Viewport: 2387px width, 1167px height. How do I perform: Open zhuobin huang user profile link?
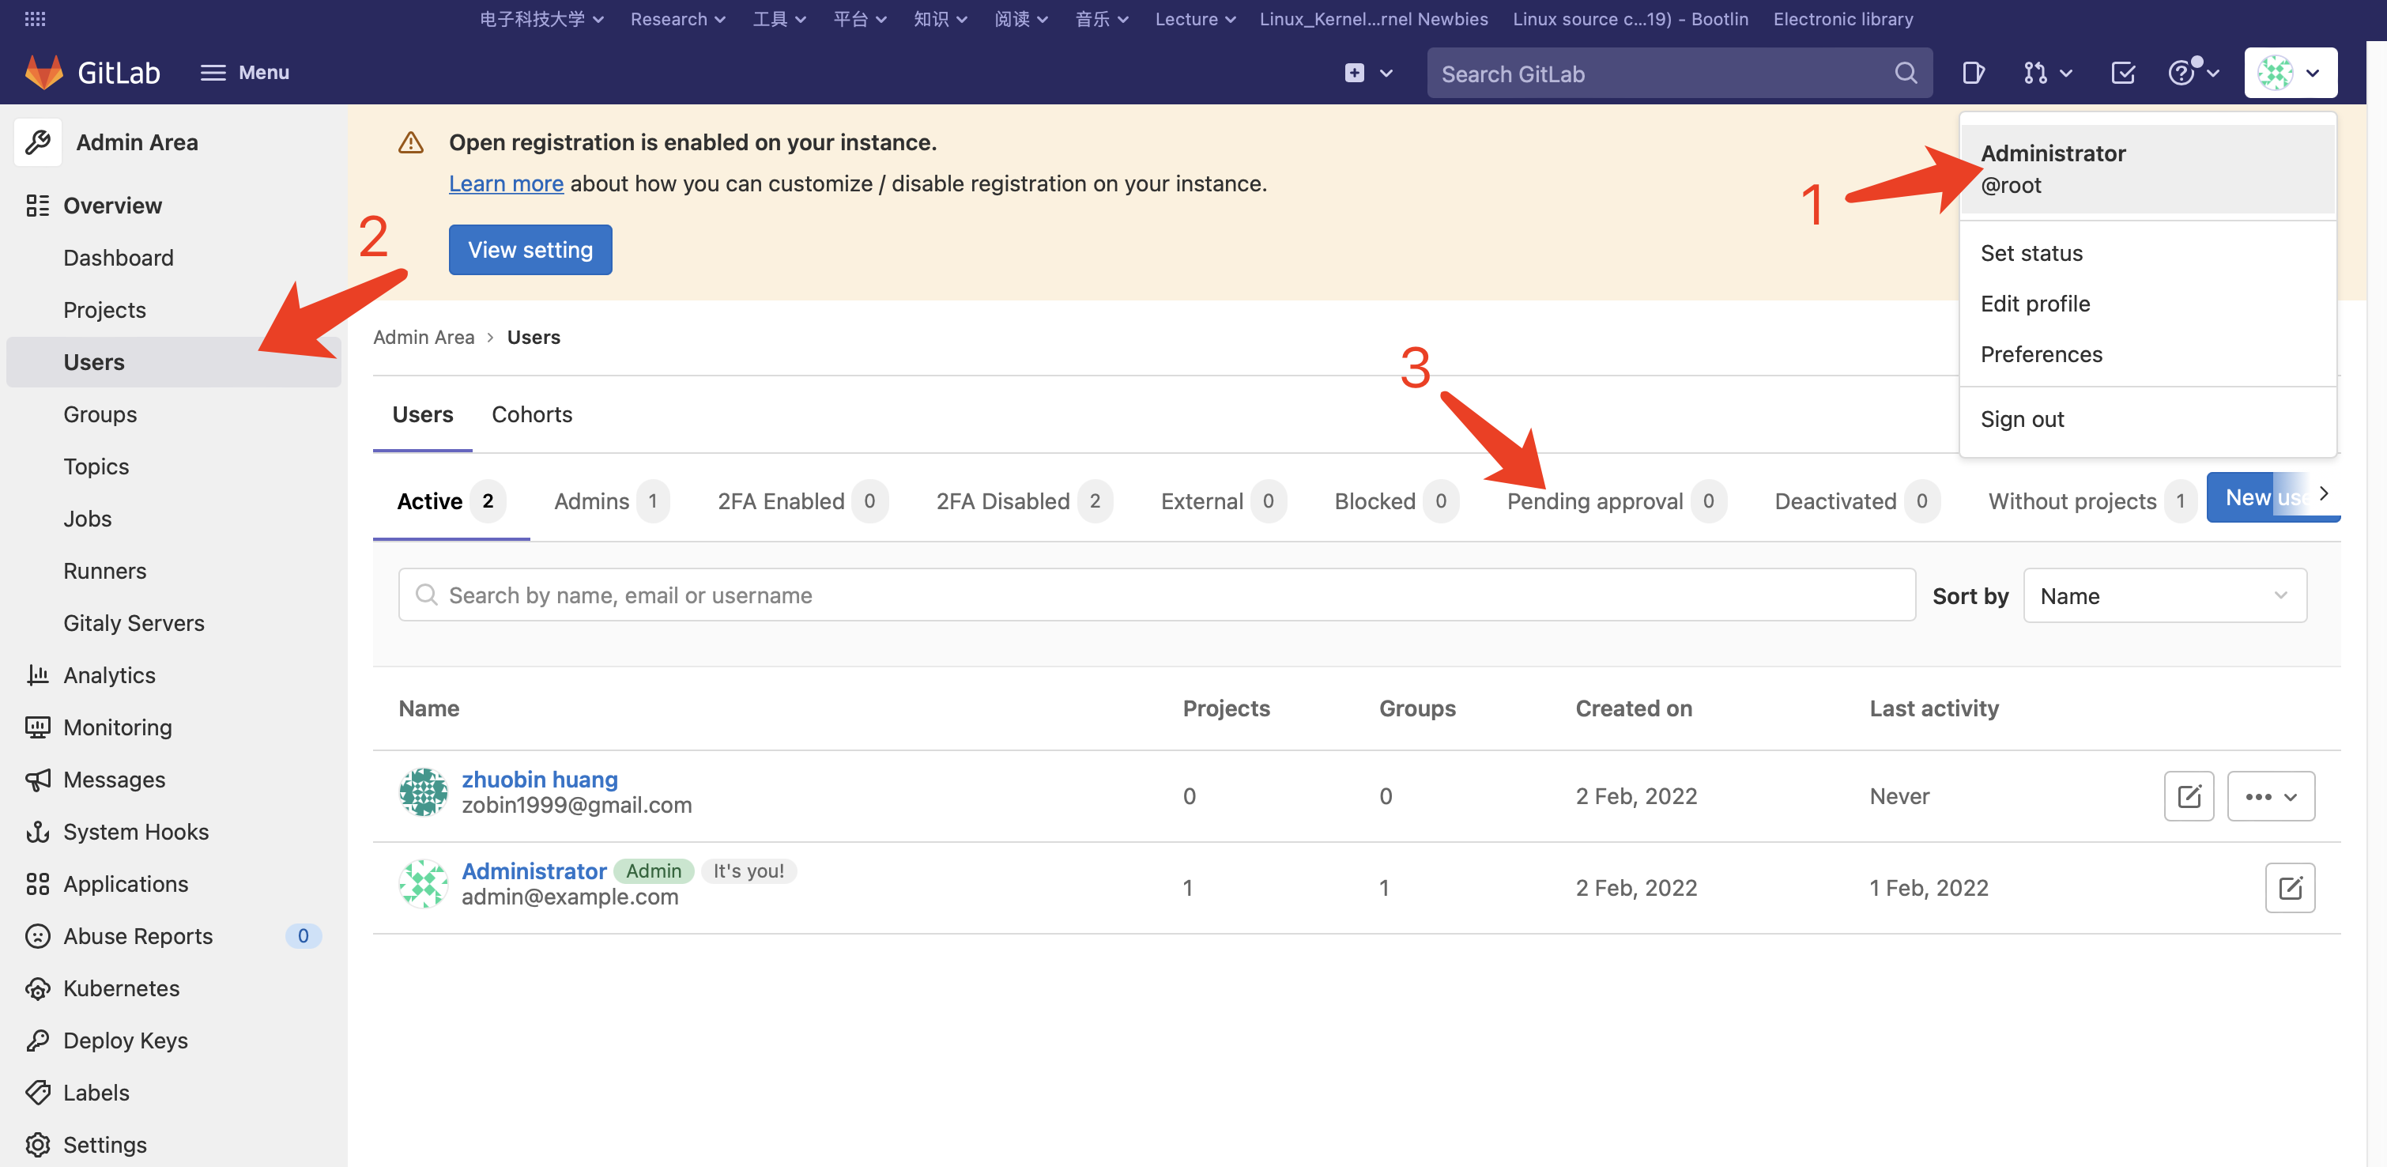(539, 780)
